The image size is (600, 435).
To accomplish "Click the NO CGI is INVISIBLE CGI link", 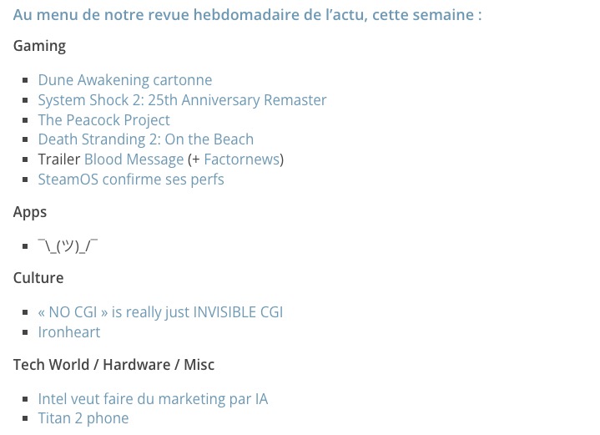I will tap(160, 312).
